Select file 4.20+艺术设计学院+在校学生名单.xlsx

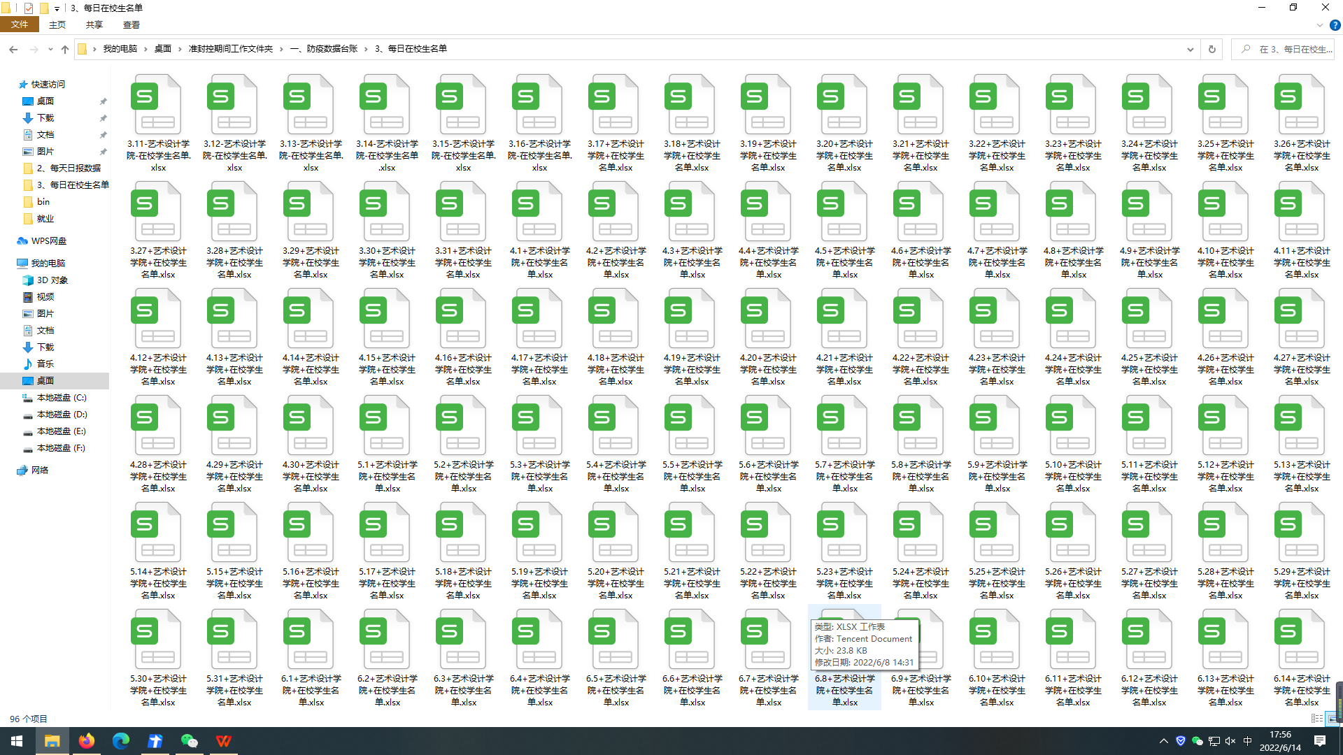768,338
